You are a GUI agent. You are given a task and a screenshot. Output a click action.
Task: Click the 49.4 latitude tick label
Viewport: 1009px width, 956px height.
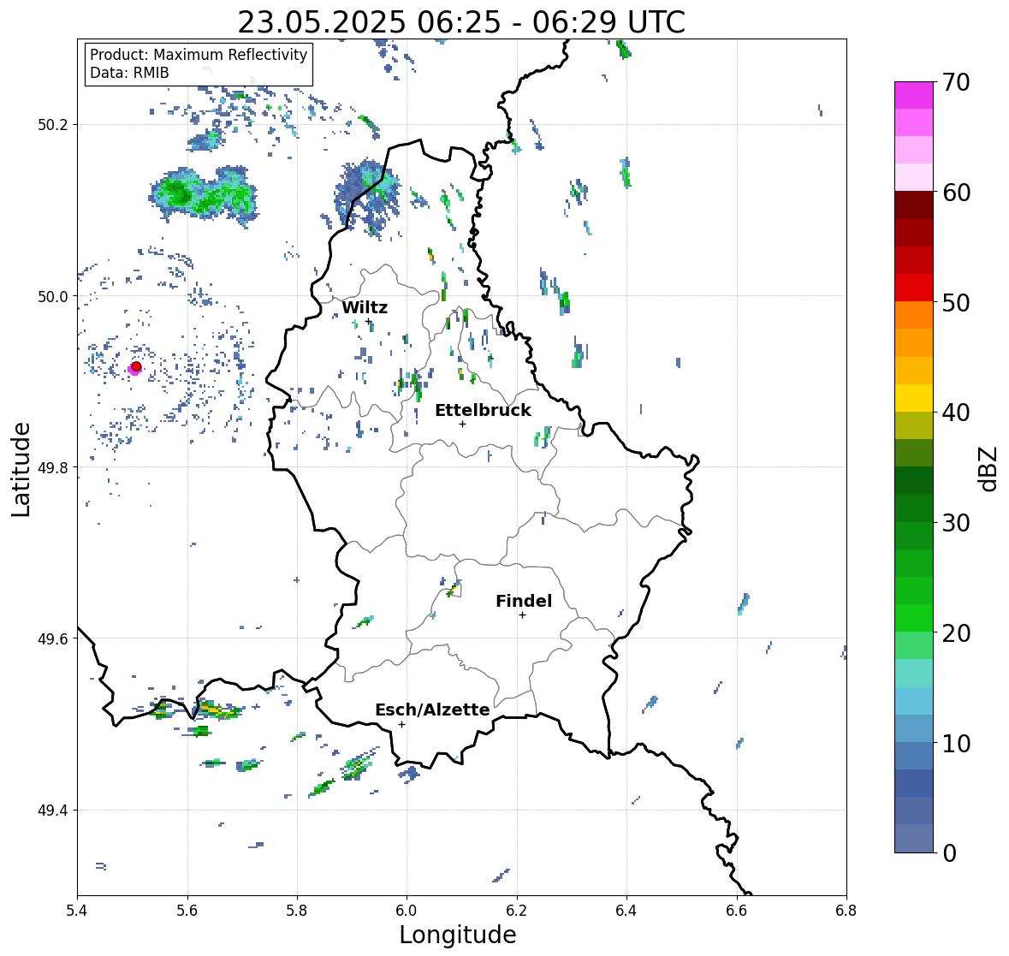pyautogui.click(x=53, y=810)
